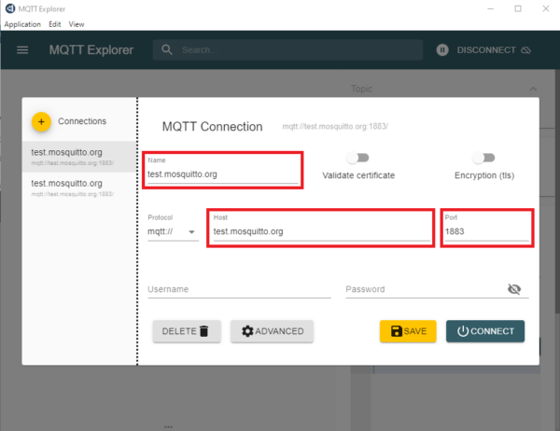
Task: Click the search magnifier icon
Action: 167,50
